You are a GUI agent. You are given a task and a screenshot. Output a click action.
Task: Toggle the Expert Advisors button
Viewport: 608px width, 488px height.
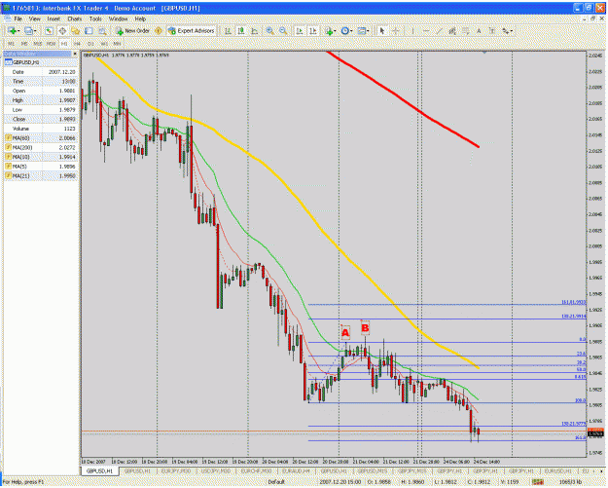click(x=192, y=31)
